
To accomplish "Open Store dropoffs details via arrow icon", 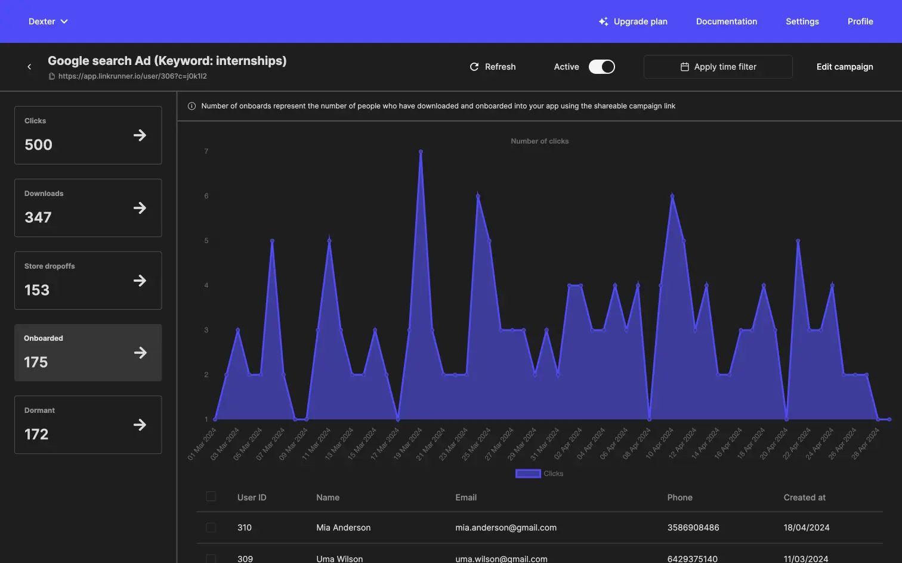I will click(x=140, y=281).
